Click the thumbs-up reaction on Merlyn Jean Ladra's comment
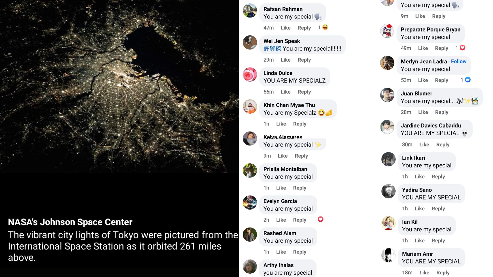 [468, 80]
